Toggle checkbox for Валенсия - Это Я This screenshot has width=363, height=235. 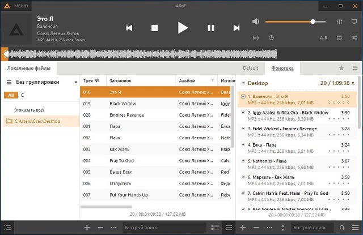[x=243, y=96]
